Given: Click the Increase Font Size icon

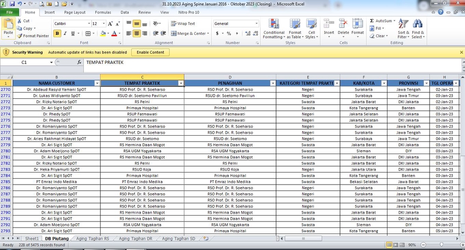Looking at the screenshot, I should [110, 24].
